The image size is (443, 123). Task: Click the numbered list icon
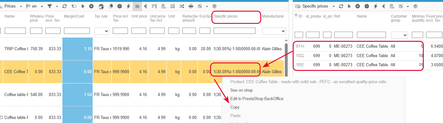click(173, 6)
